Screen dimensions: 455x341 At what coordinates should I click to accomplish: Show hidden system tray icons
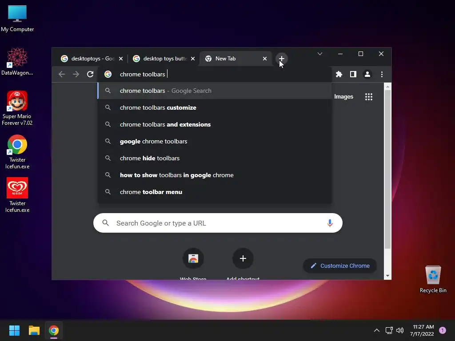click(377, 330)
